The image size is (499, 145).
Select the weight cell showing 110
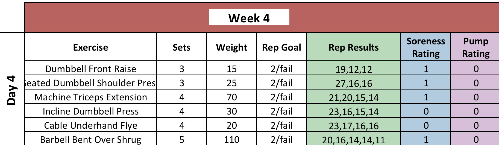coord(231,139)
